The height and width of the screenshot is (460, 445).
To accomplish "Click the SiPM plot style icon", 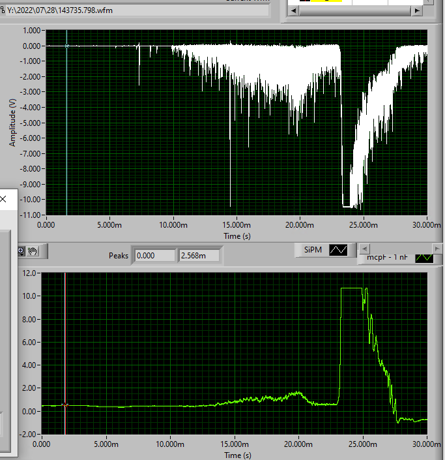I will [338, 250].
